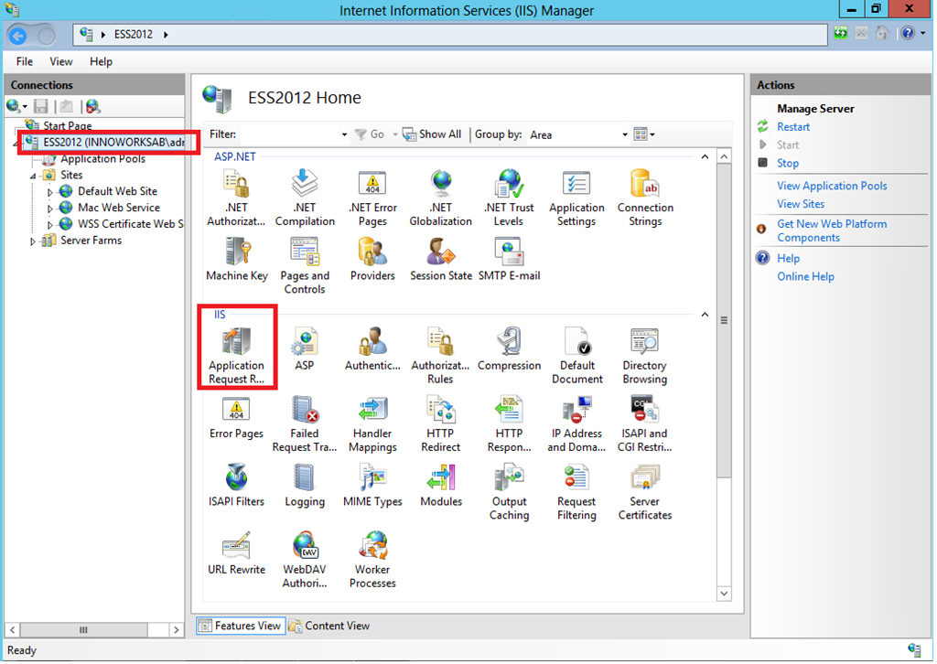Open Machine Key feature

click(237, 259)
